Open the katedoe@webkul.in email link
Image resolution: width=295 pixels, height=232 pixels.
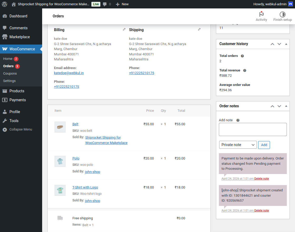[69, 73]
